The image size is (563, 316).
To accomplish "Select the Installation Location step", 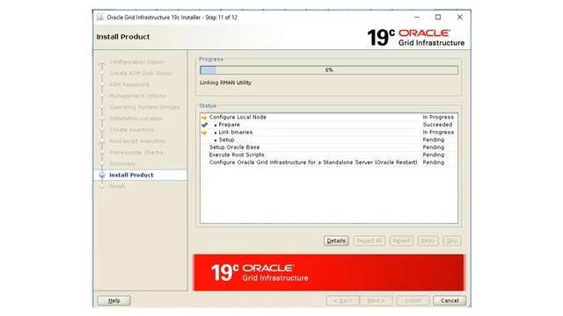I will pos(135,118).
